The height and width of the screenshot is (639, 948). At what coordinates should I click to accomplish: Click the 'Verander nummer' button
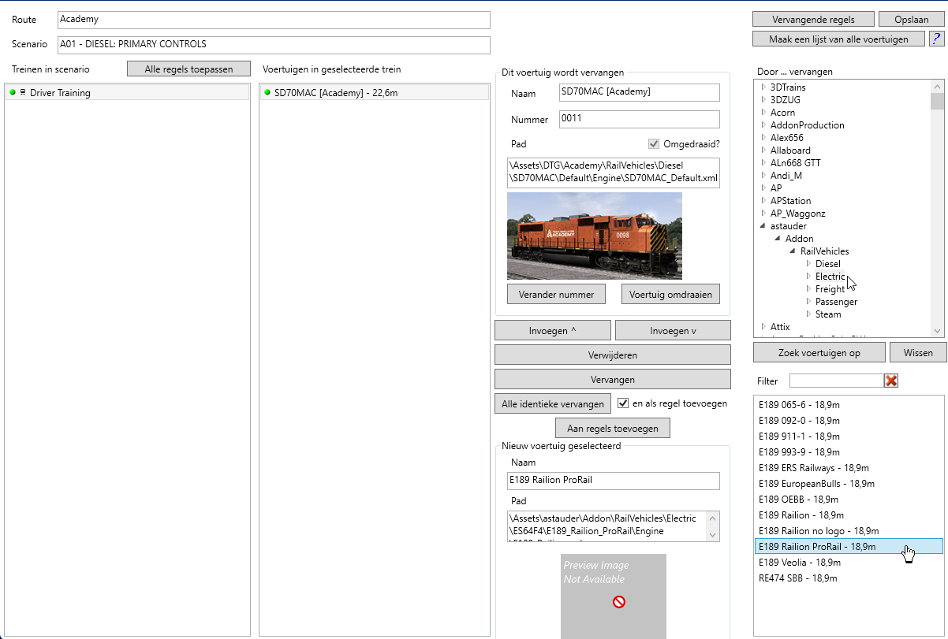point(556,294)
